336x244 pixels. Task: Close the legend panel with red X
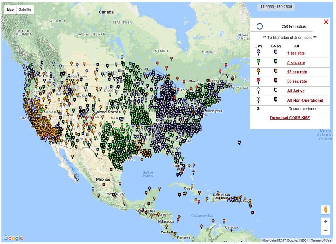[326, 22]
